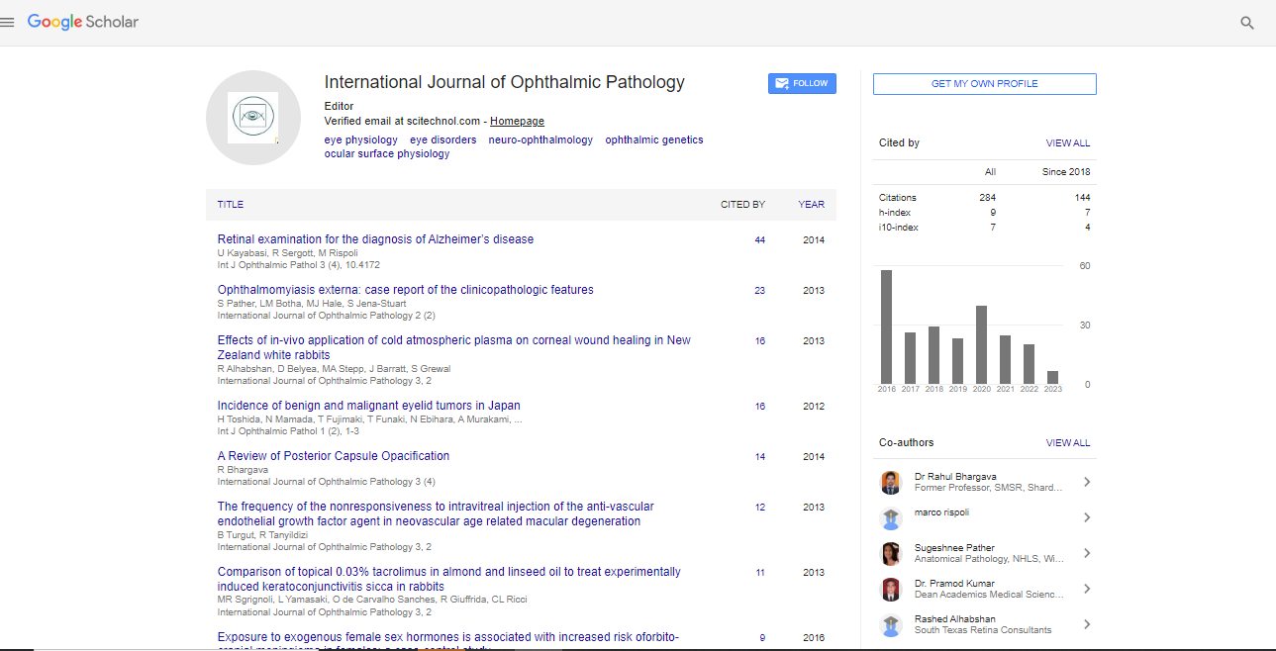
Task: Click the 2016 citations bar in chart
Action: pos(886,326)
